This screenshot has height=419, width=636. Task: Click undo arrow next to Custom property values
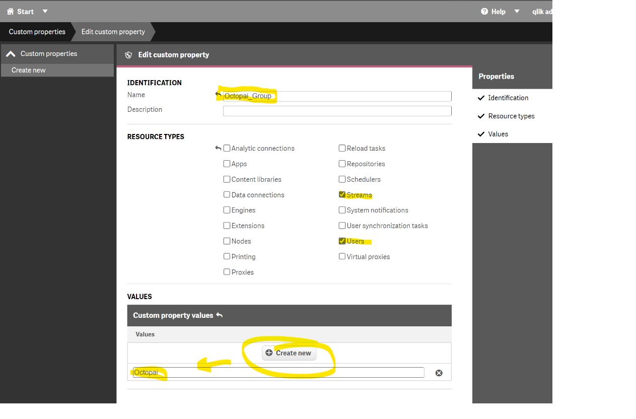220,315
